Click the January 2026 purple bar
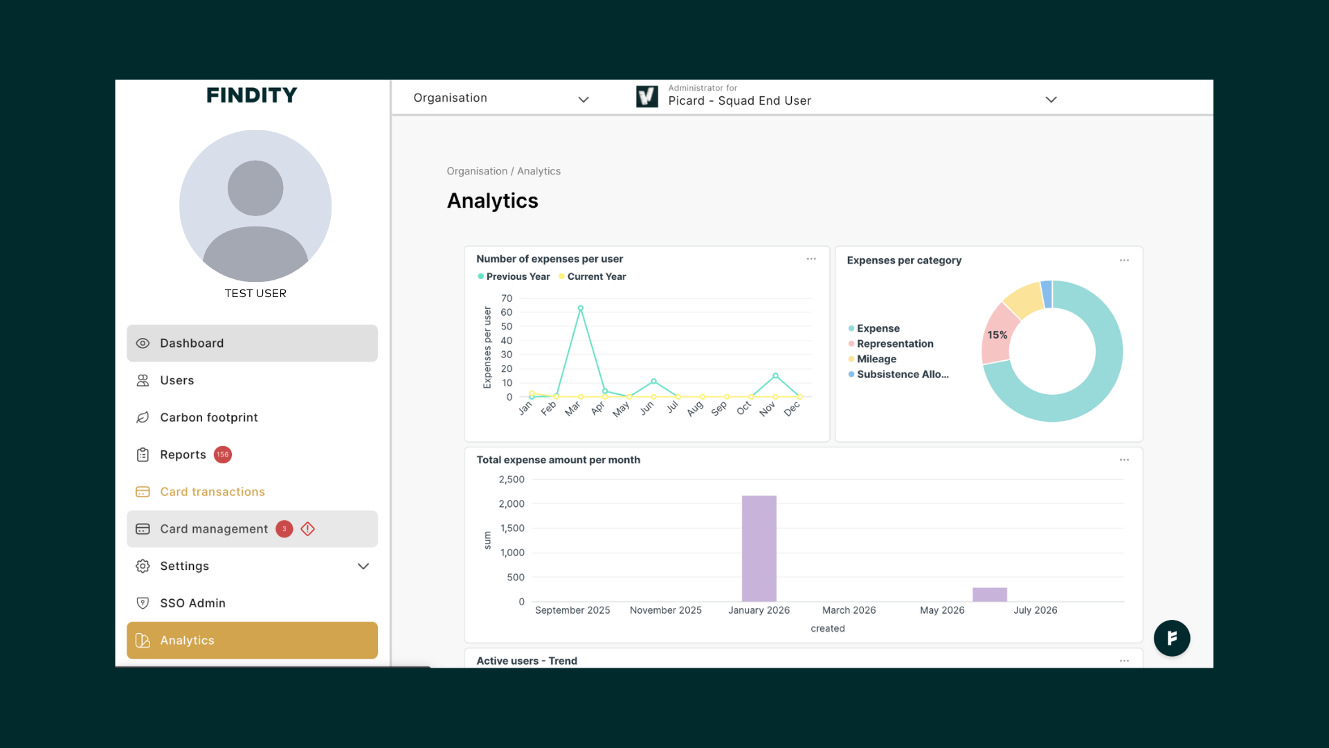This screenshot has width=1329, height=748. click(x=759, y=549)
